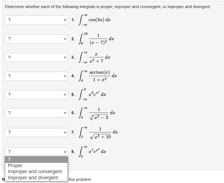Open the answer dropdown for integral 2
224x183 pixels.
(x=36, y=39)
